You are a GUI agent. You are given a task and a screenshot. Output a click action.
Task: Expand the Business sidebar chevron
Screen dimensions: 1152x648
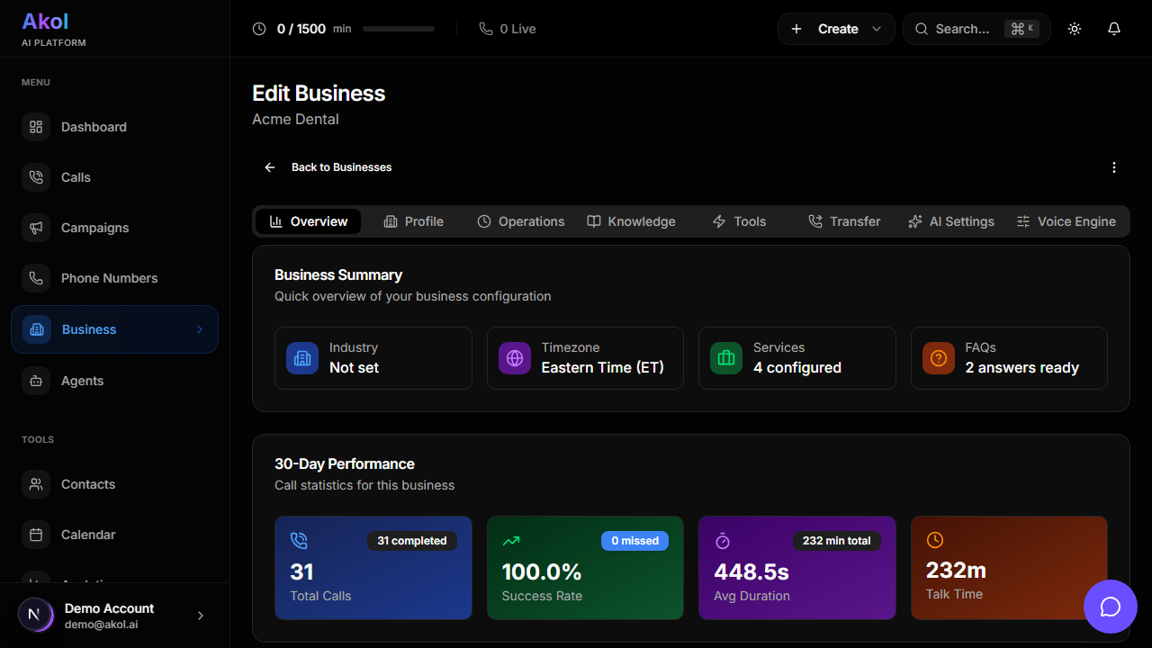[200, 329]
